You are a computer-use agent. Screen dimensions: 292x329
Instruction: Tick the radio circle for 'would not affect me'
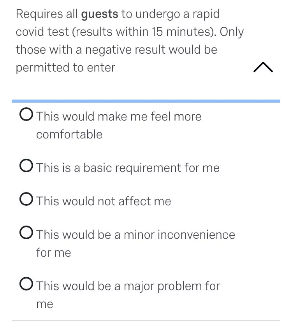(x=26, y=199)
